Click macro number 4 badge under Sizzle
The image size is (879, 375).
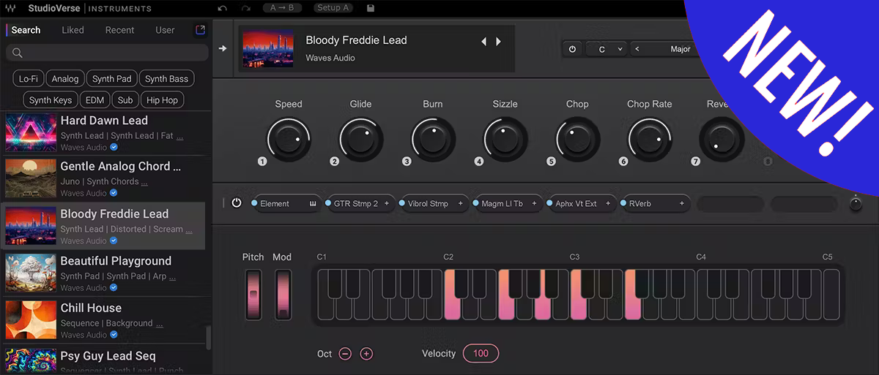[x=479, y=162]
